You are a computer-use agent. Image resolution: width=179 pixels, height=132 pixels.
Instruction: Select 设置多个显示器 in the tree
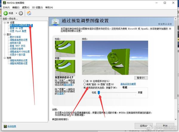(18, 55)
